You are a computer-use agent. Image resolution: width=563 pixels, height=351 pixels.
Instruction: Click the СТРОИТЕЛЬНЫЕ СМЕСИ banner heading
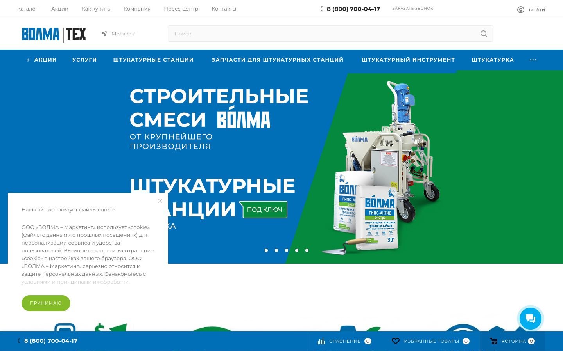coord(219,108)
